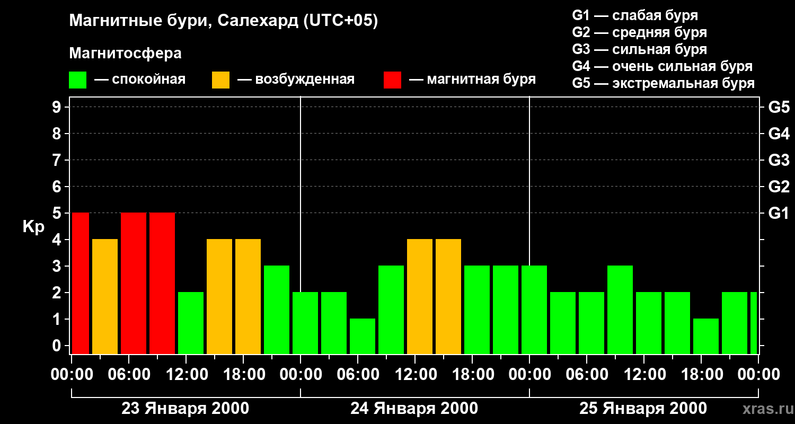The width and height of the screenshot is (795, 424).
Task: Select the "G1 — слабая буря" legend line
Action: pos(635,15)
